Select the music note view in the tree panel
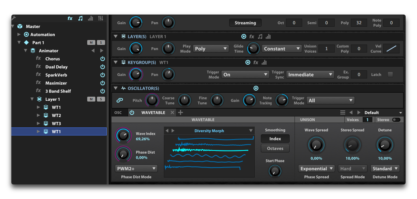The width and height of the screenshot is (417, 199). tap(80, 18)
